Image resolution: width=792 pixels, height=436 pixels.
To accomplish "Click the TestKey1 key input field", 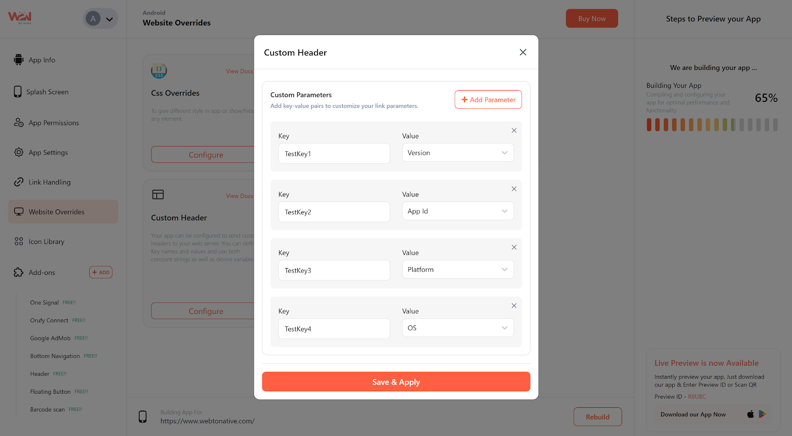I will click(334, 154).
